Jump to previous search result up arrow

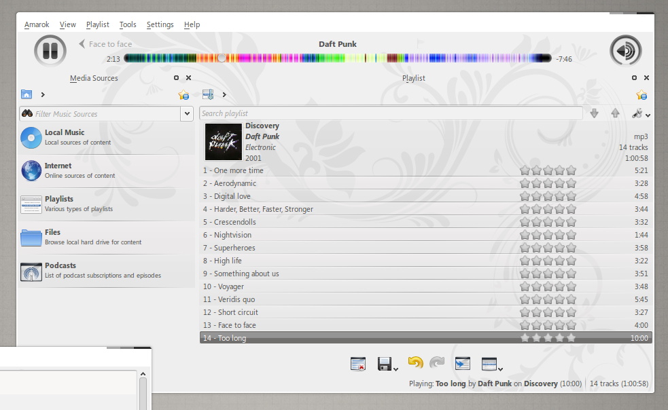(615, 113)
